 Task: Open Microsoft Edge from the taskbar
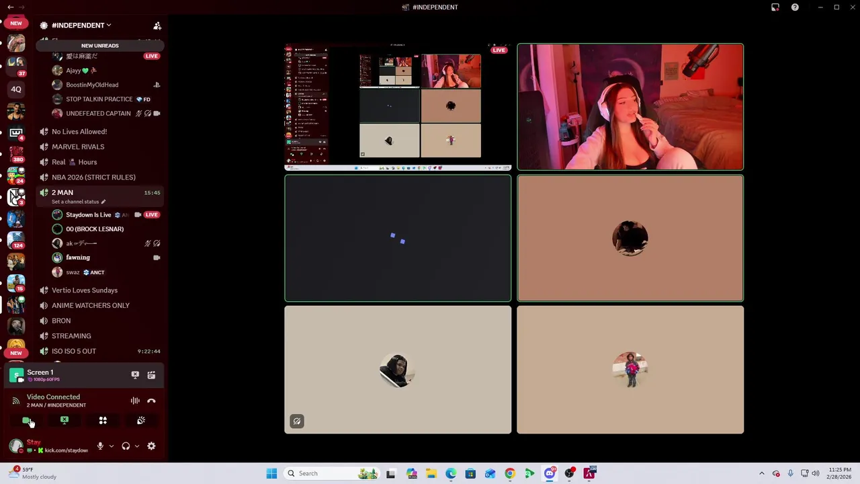[x=451, y=473]
